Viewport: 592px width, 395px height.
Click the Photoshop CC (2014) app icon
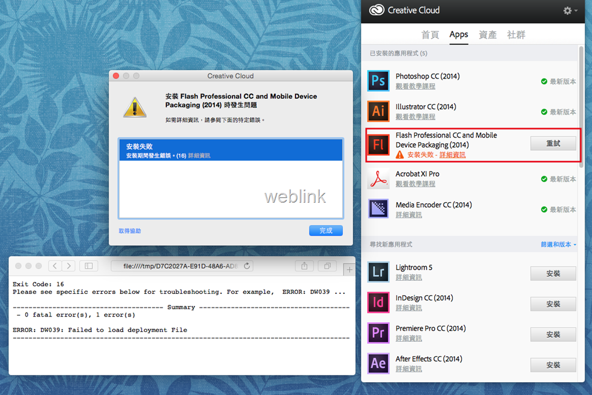tap(378, 81)
